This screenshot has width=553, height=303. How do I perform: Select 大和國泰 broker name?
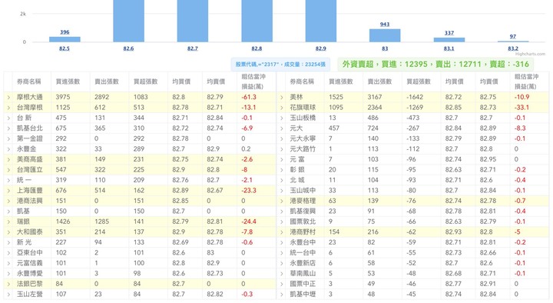[30, 232]
